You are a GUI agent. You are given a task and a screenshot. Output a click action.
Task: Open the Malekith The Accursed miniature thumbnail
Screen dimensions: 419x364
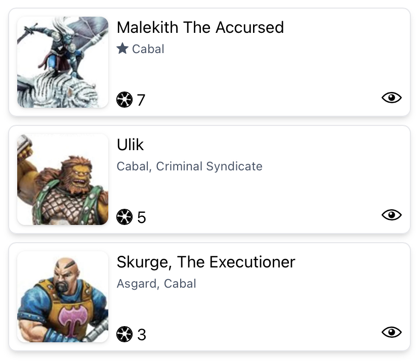click(x=63, y=62)
